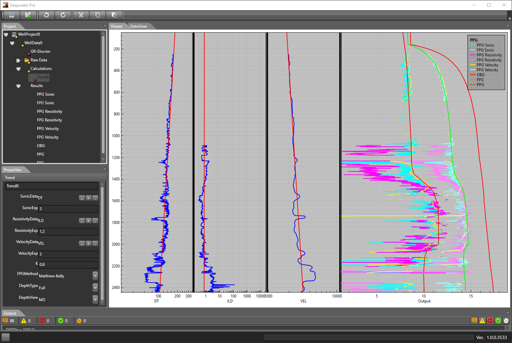Click the ResistivityData '>' button
The height and width of the screenshot is (343, 512).
tap(88, 221)
